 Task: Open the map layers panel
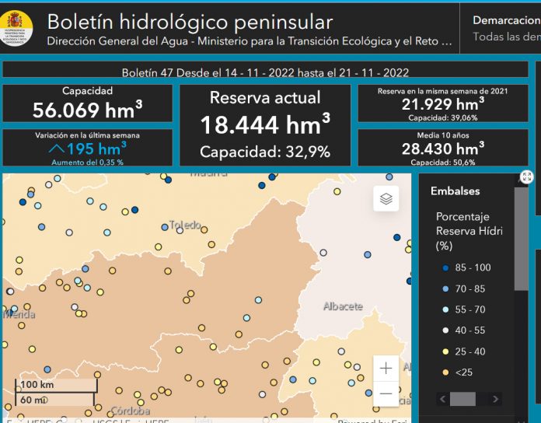386,199
